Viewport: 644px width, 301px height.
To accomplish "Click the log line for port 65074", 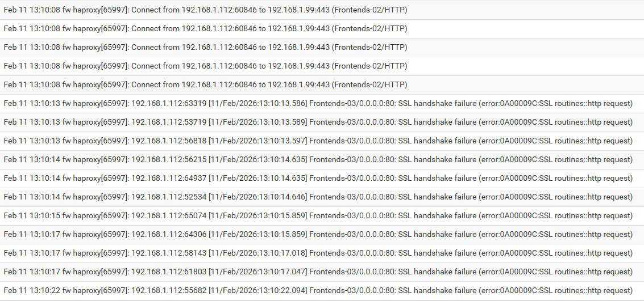I will point(318,215).
